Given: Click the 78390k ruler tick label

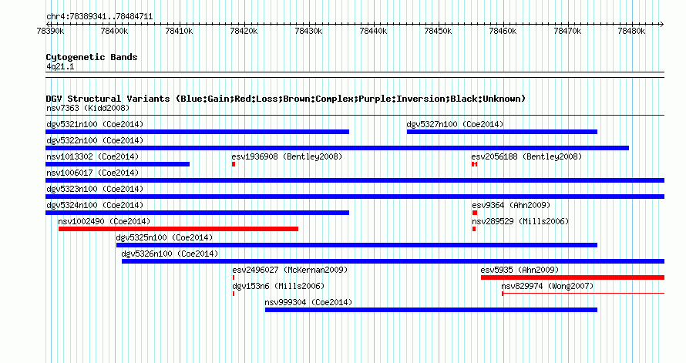Looking at the screenshot, I should tap(50, 31).
